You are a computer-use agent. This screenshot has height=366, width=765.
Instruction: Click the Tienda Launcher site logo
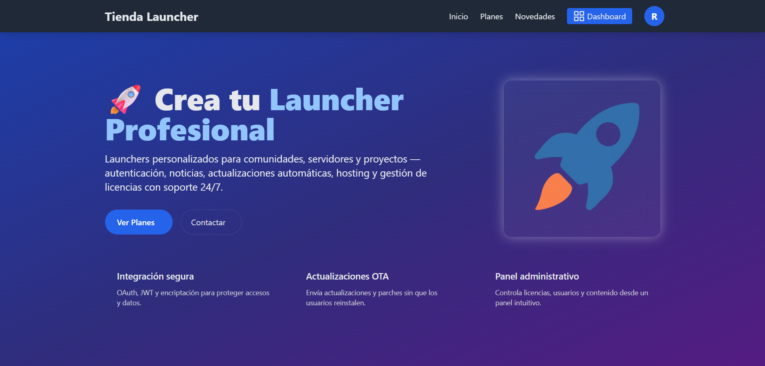151,16
